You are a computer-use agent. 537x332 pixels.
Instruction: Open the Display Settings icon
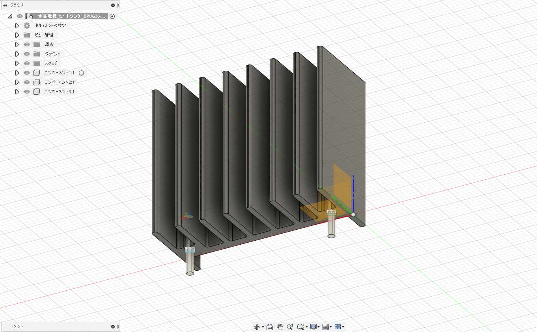click(x=313, y=327)
